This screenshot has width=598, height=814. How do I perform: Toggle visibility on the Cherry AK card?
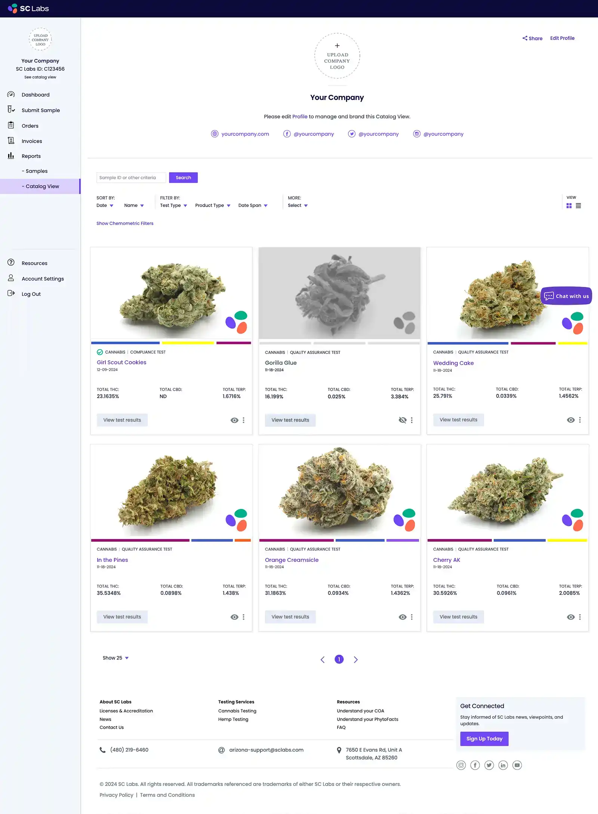[x=571, y=617]
